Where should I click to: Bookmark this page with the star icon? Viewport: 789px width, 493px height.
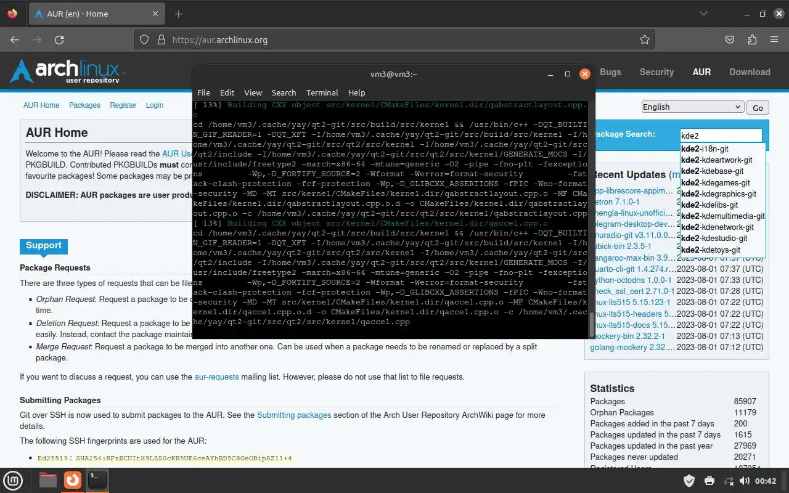pos(645,39)
